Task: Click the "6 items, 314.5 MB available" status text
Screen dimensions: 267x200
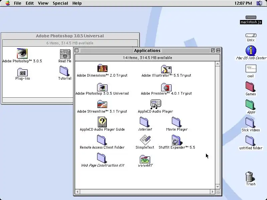Action: pos(70,43)
